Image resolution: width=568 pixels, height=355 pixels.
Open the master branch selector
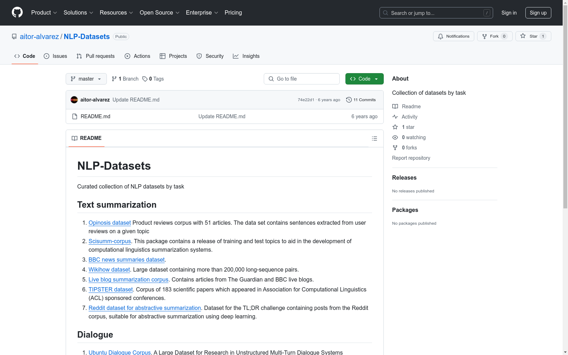(86, 79)
